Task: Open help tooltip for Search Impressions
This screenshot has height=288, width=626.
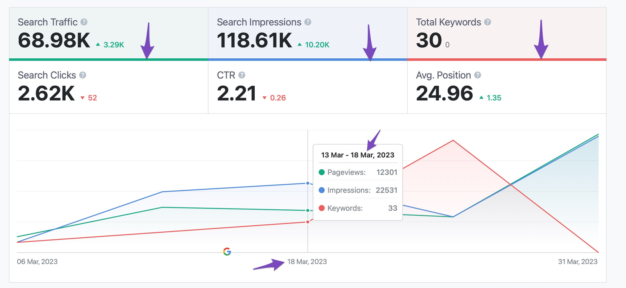Action: [x=308, y=22]
